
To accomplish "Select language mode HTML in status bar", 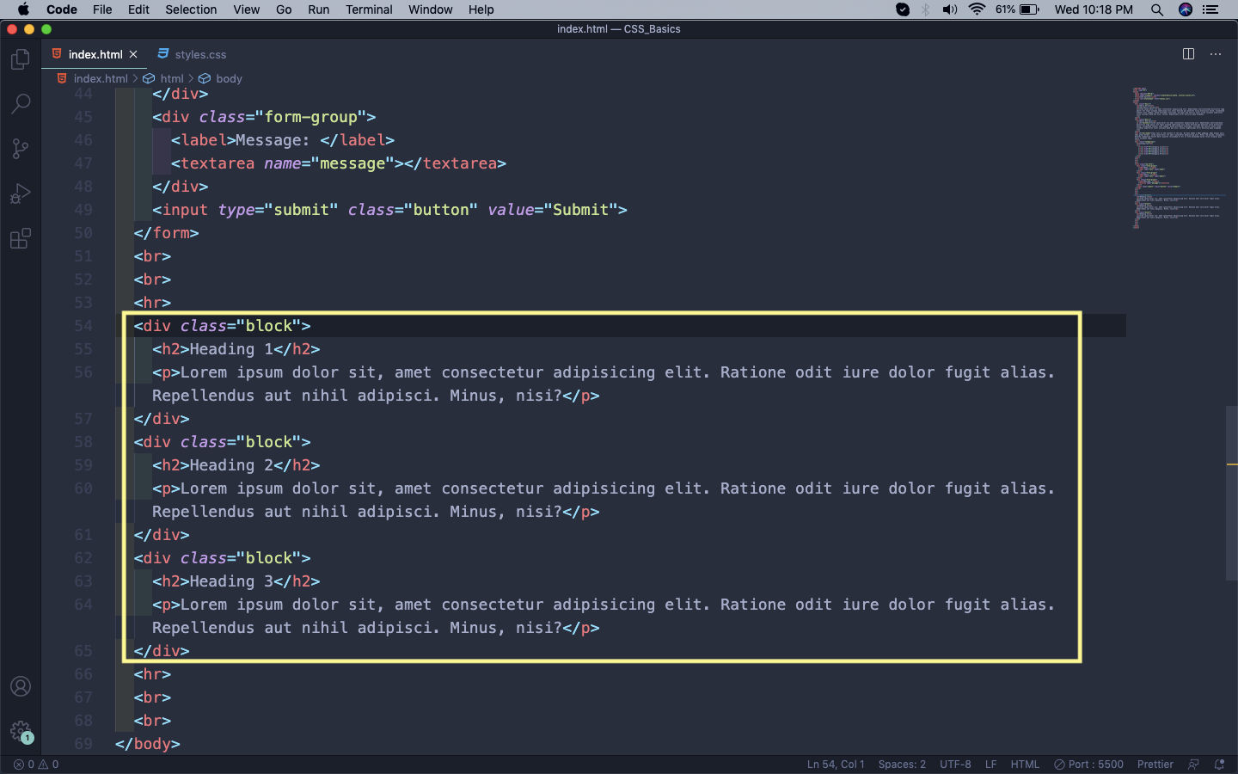I will [x=1025, y=764].
